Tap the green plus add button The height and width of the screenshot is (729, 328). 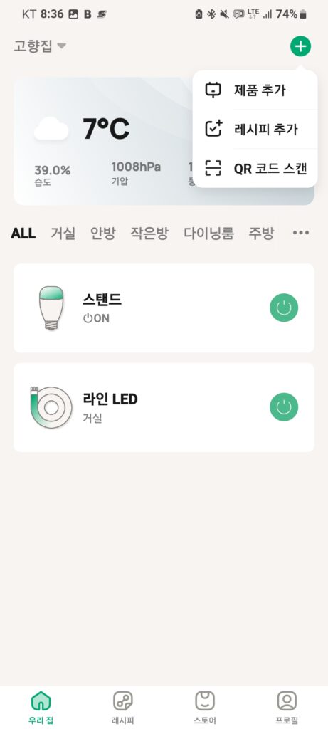pyautogui.click(x=300, y=46)
